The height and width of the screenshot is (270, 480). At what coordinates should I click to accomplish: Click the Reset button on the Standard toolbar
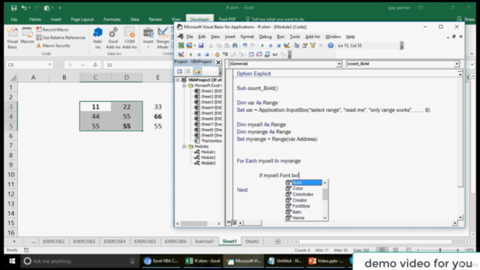[x=278, y=46]
